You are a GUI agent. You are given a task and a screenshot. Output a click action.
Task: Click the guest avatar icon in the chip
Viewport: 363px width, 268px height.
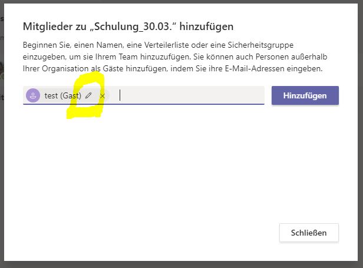pos(33,95)
